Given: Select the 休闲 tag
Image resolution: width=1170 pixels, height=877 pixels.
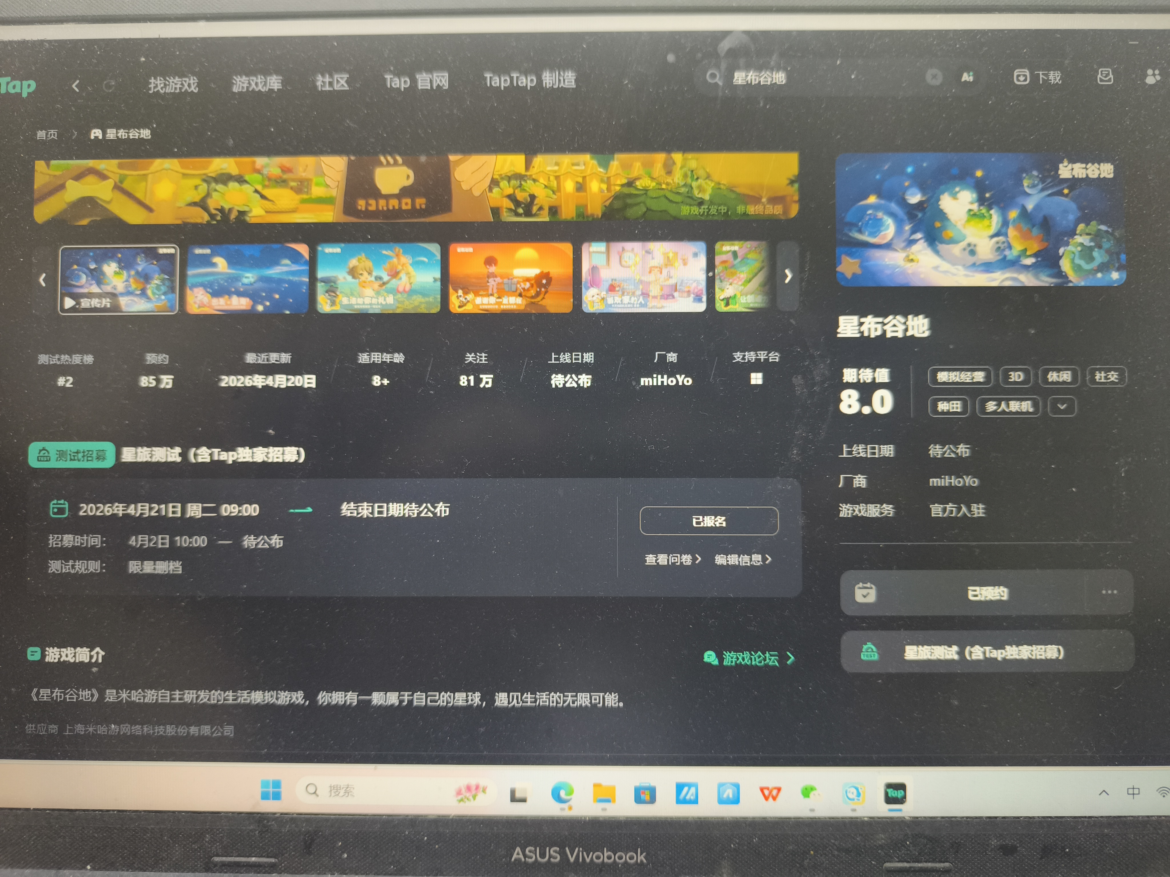Looking at the screenshot, I should pos(1058,376).
